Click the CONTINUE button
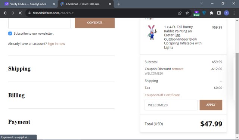The height and width of the screenshot is (140, 239). pos(94,23)
